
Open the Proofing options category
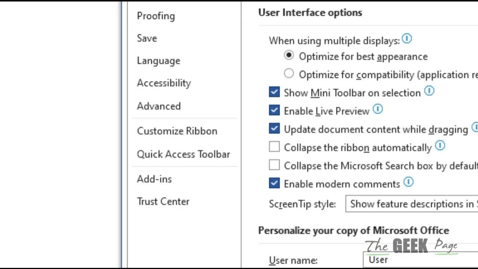(x=156, y=16)
